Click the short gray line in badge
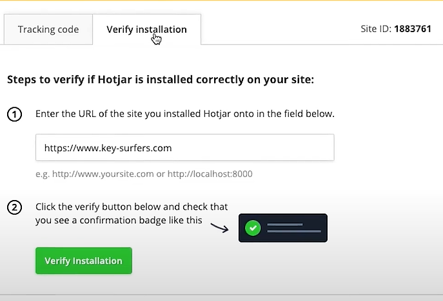Image resolution: width=443 pixels, height=301 pixels. pos(285,224)
